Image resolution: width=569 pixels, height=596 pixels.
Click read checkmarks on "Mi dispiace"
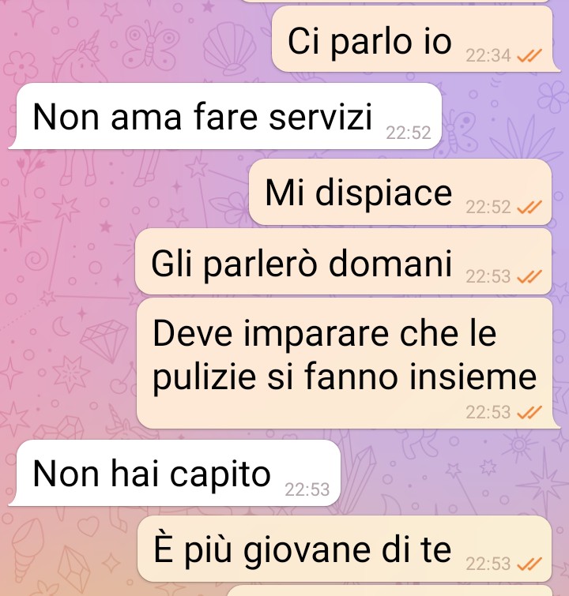[x=529, y=207]
